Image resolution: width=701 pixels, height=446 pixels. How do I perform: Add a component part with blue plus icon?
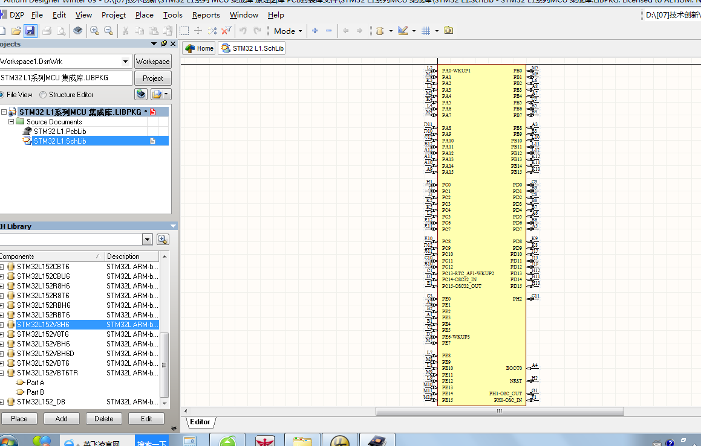click(x=315, y=31)
